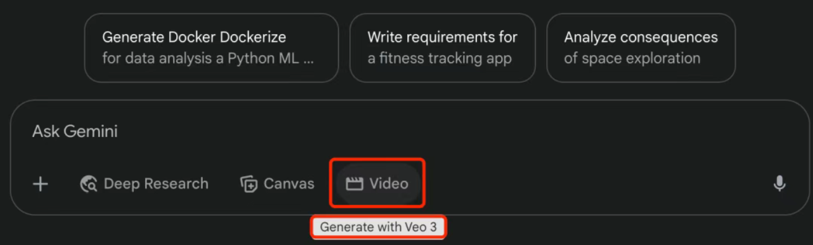Toggle the Canvas text label
The height and width of the screenshot is (245, 813).
click(x=289, y=184)
